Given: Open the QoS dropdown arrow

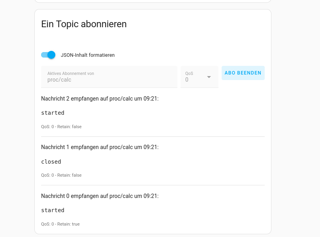Looking at the screenshot, I should (209, 77).
